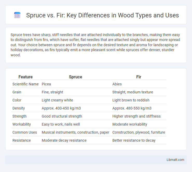Click the 'Spruce' column header
This screenshot has width=192, height=172.
point(76,77)
